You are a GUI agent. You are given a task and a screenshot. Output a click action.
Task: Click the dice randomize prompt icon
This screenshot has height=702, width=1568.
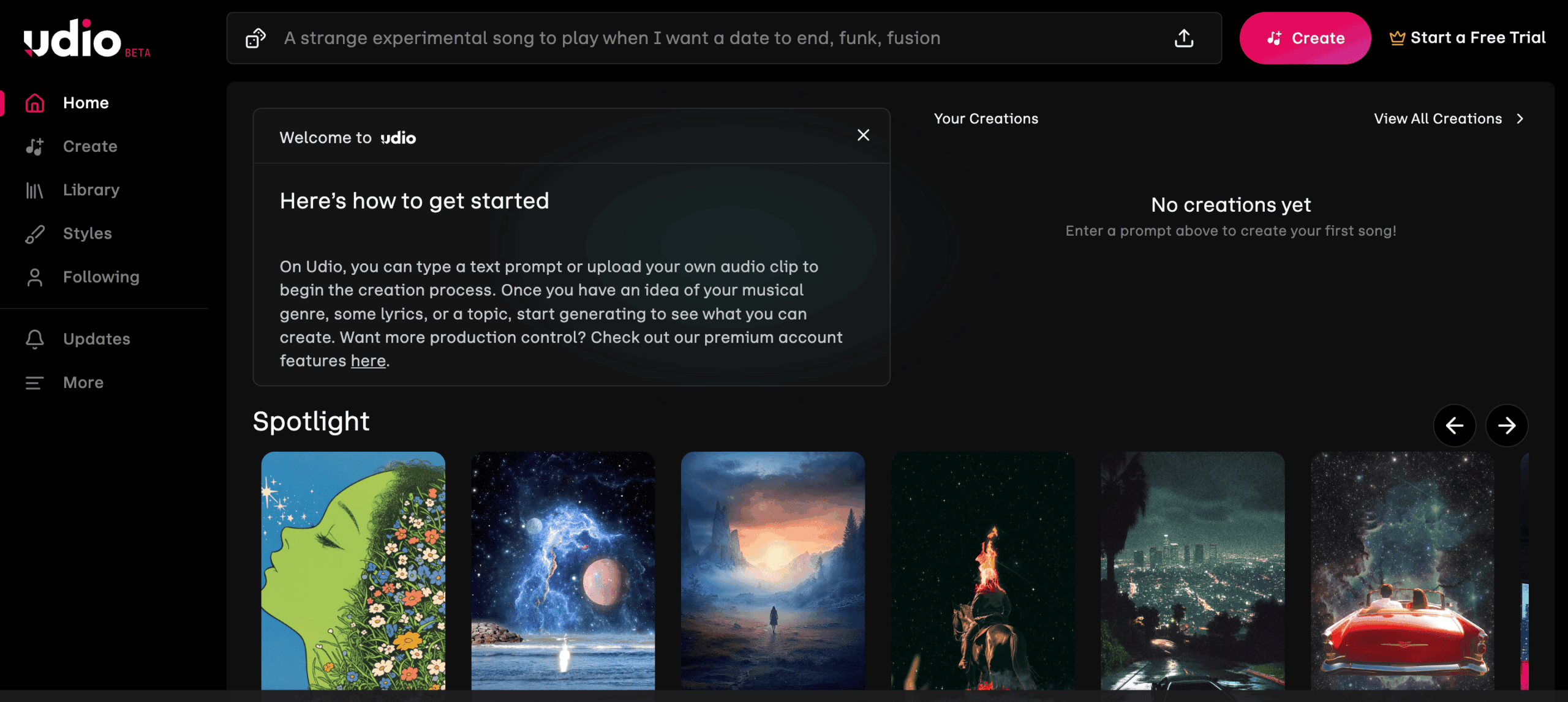pos(255,39)
